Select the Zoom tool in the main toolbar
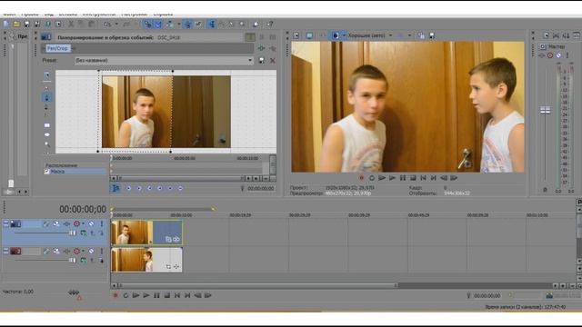The height and width of the screenshot is (327, 582). click(x=242, y=25)
